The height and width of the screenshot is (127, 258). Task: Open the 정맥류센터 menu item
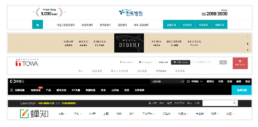point(105,25)
